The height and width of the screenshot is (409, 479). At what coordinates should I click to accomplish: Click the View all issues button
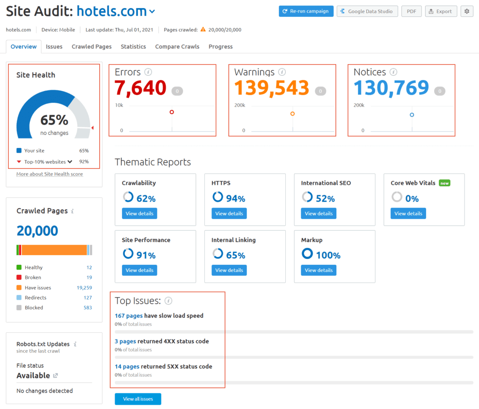coord(138,399)
